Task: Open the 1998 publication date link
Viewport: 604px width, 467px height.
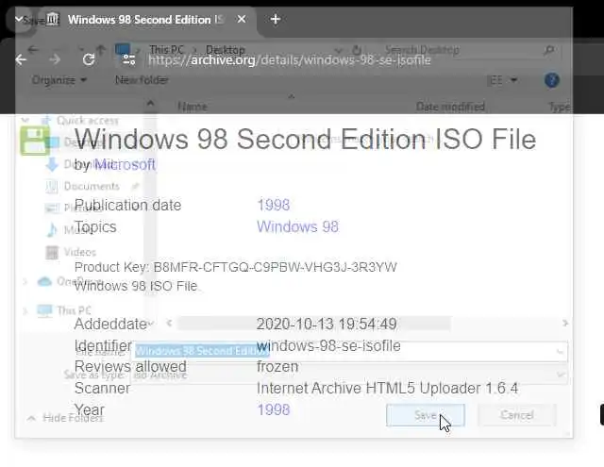Action: pyautogui.click(x=274, y=206)
